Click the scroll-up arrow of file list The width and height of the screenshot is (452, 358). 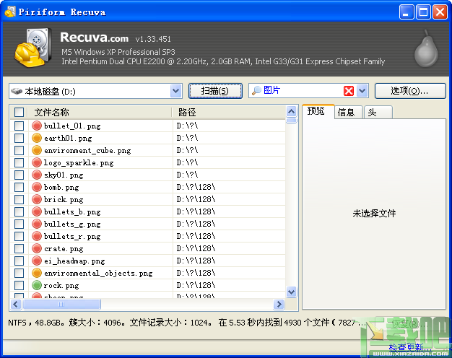click(292, 111)
